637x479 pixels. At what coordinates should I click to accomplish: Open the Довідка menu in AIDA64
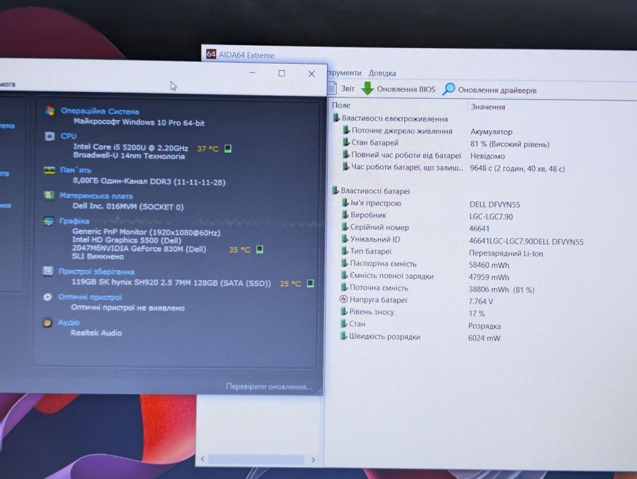(382, 73)
